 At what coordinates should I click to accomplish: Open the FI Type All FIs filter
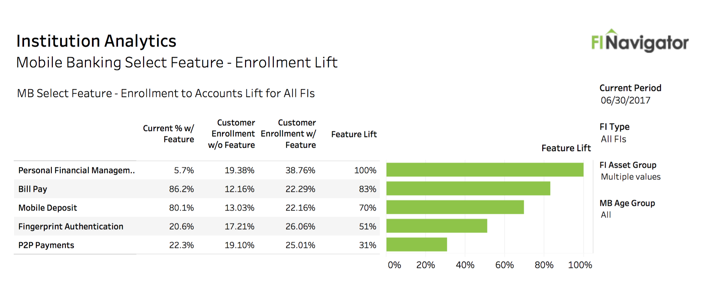[613, 139]
